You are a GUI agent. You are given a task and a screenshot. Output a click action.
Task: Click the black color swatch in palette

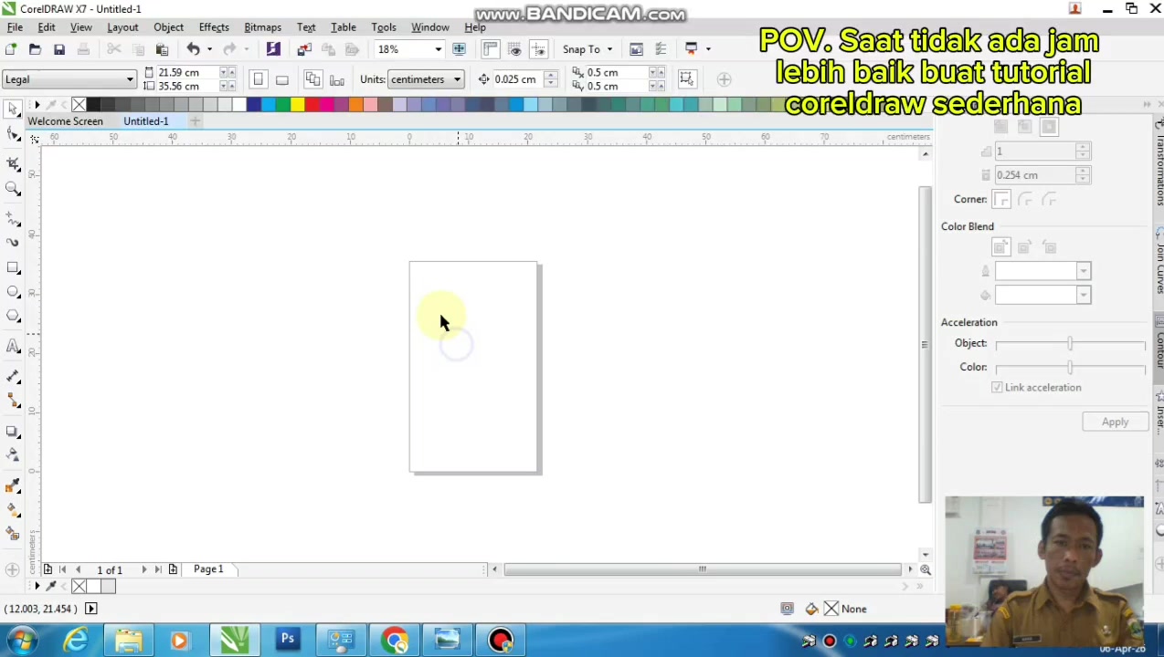click(x=93, y=105)
